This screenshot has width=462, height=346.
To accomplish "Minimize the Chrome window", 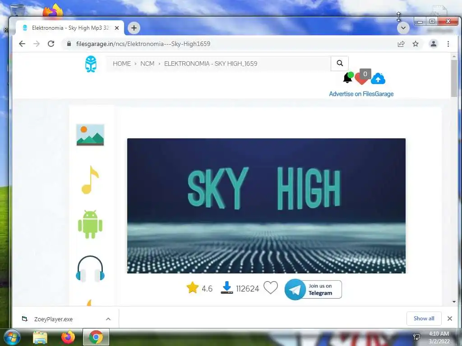I will pyautogui.click(x=420, y=22).
